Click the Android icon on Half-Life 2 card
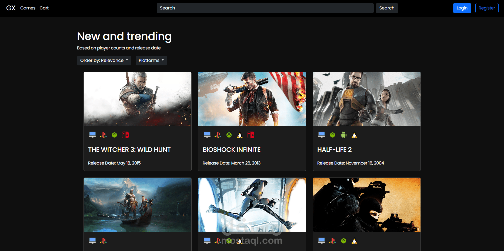The width and height of the screenshot is (504, 251). [343, 135]
